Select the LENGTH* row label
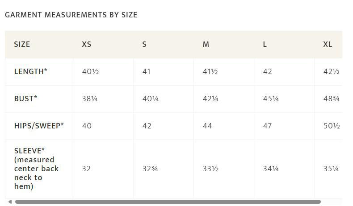The height and width of the screenshot is (206, 353). coord(30,71)
